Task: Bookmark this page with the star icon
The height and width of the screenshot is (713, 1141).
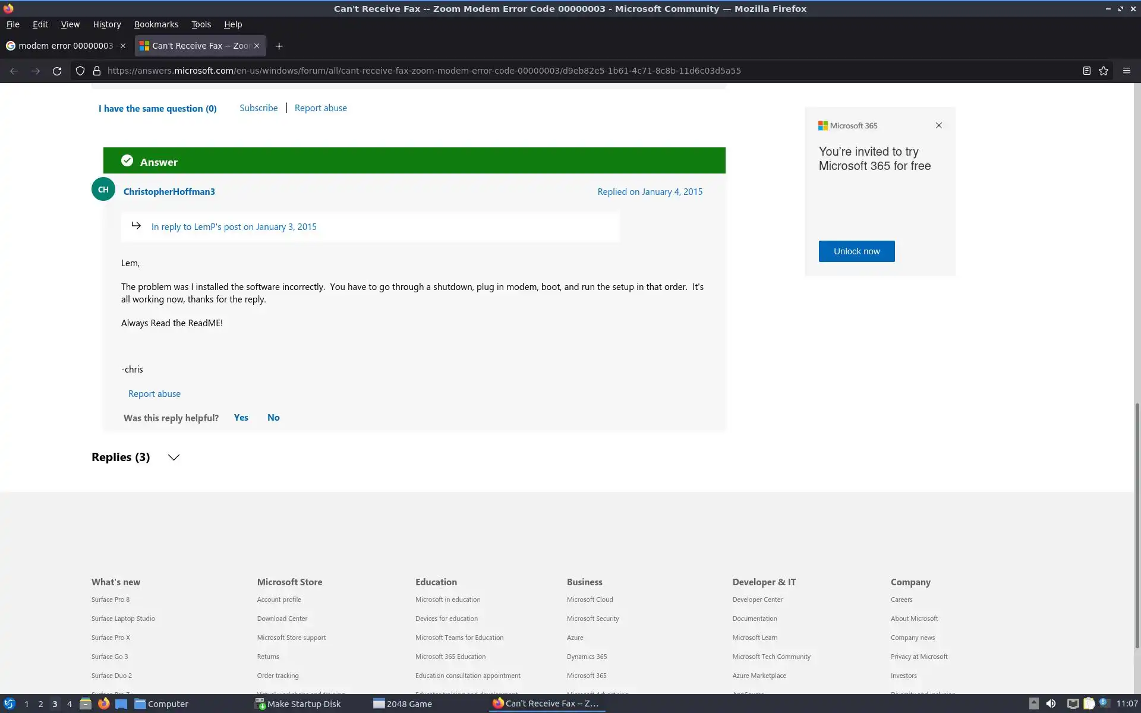Action: point(1104,71)
